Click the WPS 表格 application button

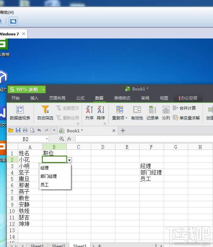(x=26, y=89)
